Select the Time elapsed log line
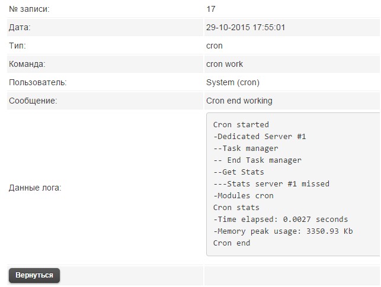The width and height of the screenshot is (381, 287). [x=280, y=220]
